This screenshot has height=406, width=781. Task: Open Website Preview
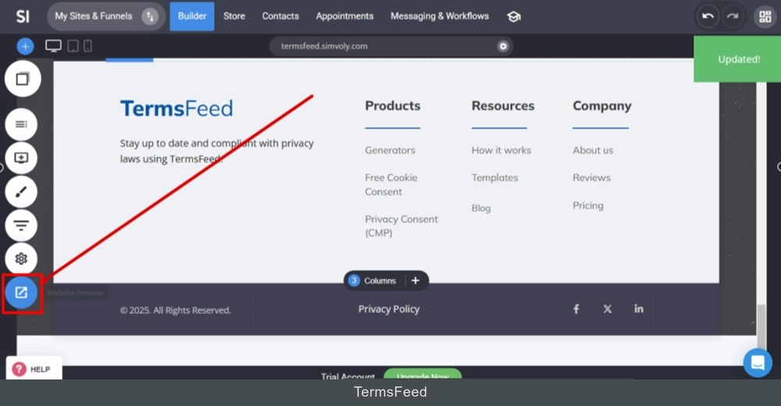pos(21,293)
